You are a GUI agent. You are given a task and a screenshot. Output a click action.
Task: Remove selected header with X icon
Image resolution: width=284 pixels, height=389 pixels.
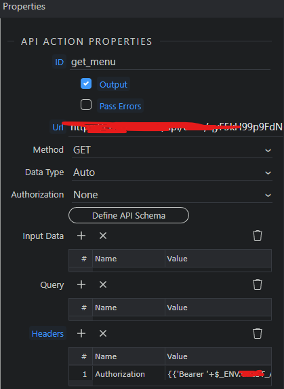pyautogui.click(x=103, y=333)
